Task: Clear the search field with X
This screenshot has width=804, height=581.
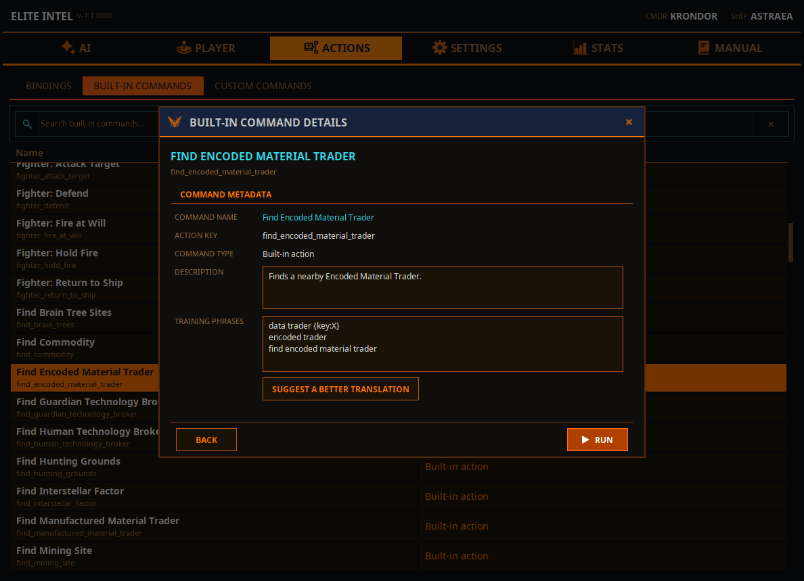Action: pos(771,124)
